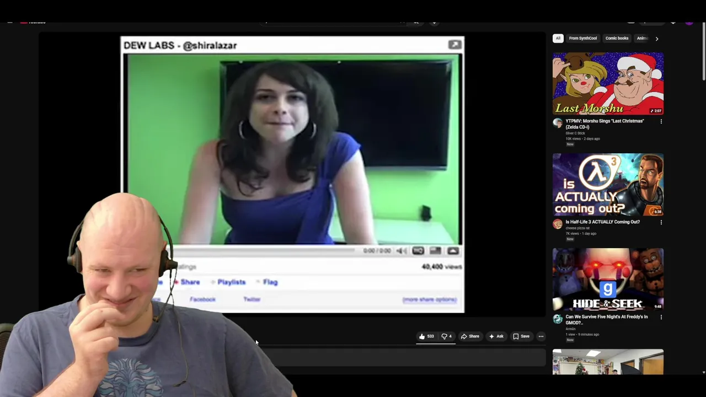The width and height of the screenshot is (706, 397).
Task: Click the channel avatar beside the Morshu video
Action: click(558, 123)
